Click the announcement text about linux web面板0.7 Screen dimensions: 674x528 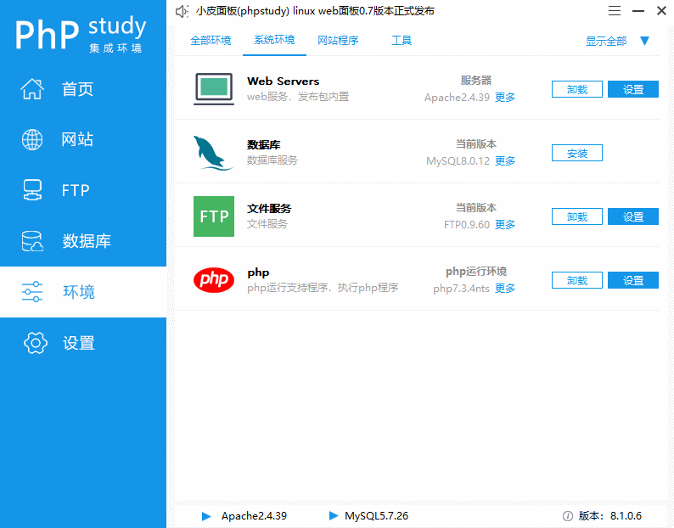pos(315,11)
